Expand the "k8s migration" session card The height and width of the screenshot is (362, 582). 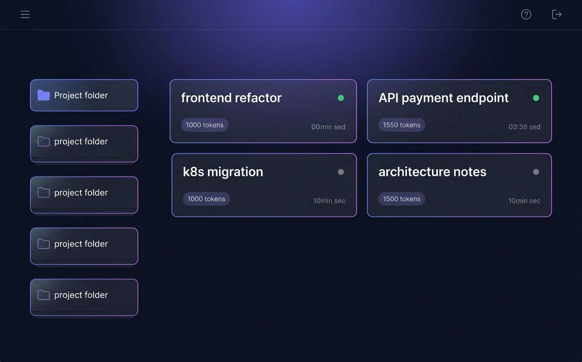tap(264, 185)
